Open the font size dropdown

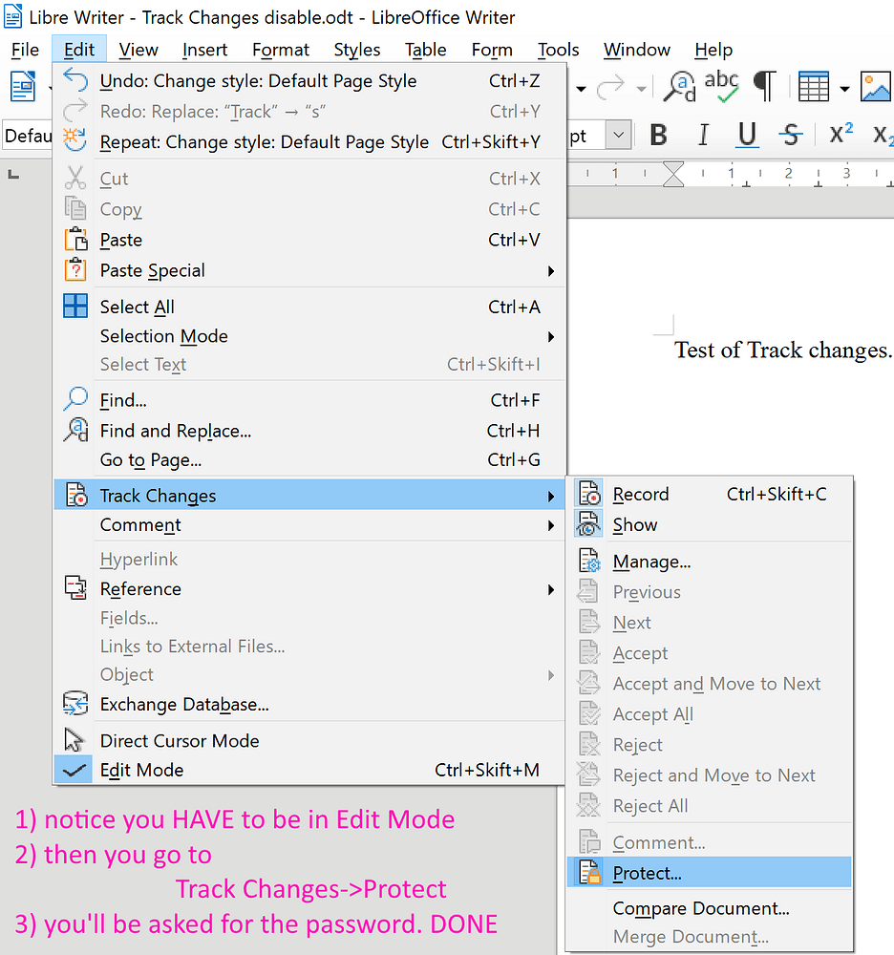coord(618,135)
